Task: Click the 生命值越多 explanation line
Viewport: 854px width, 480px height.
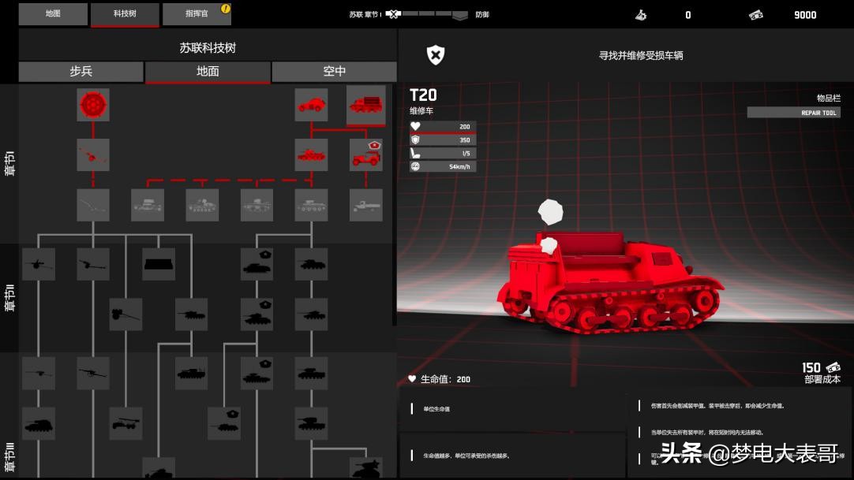Action: 467,456
